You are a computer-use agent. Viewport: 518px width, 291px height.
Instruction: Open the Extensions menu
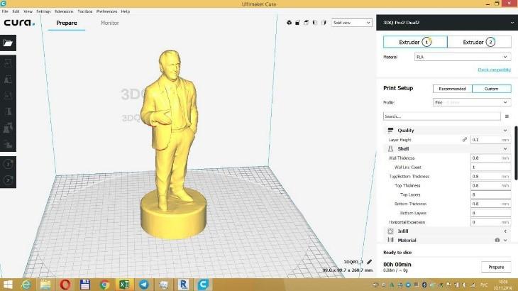tap(64, 11)
